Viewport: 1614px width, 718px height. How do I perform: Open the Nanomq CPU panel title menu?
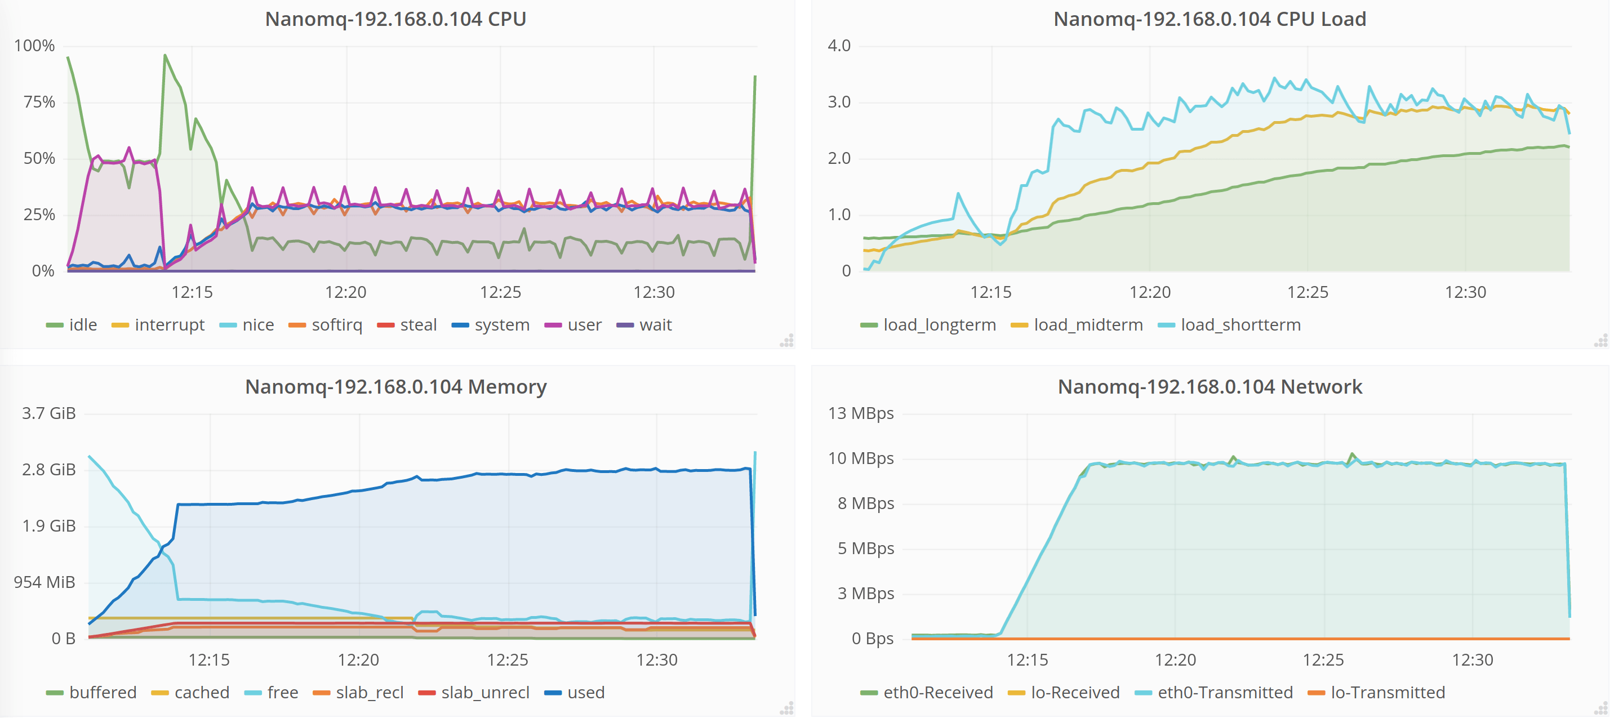tap(395, 19)
